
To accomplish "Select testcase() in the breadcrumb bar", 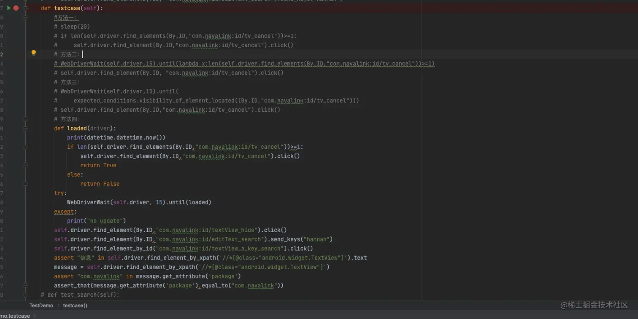I will click(75, 306).
